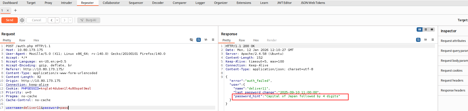
Task: Toggle line wrap in Response viewer
Action: 418,40
